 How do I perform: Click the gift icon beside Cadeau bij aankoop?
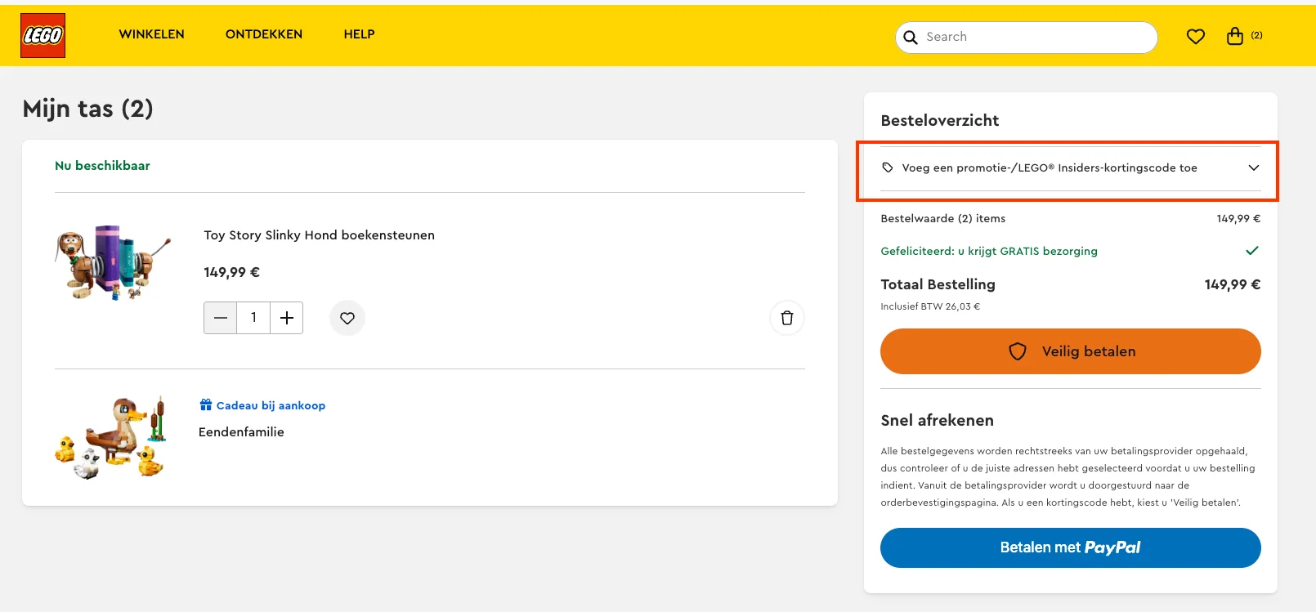pos(206,404)
